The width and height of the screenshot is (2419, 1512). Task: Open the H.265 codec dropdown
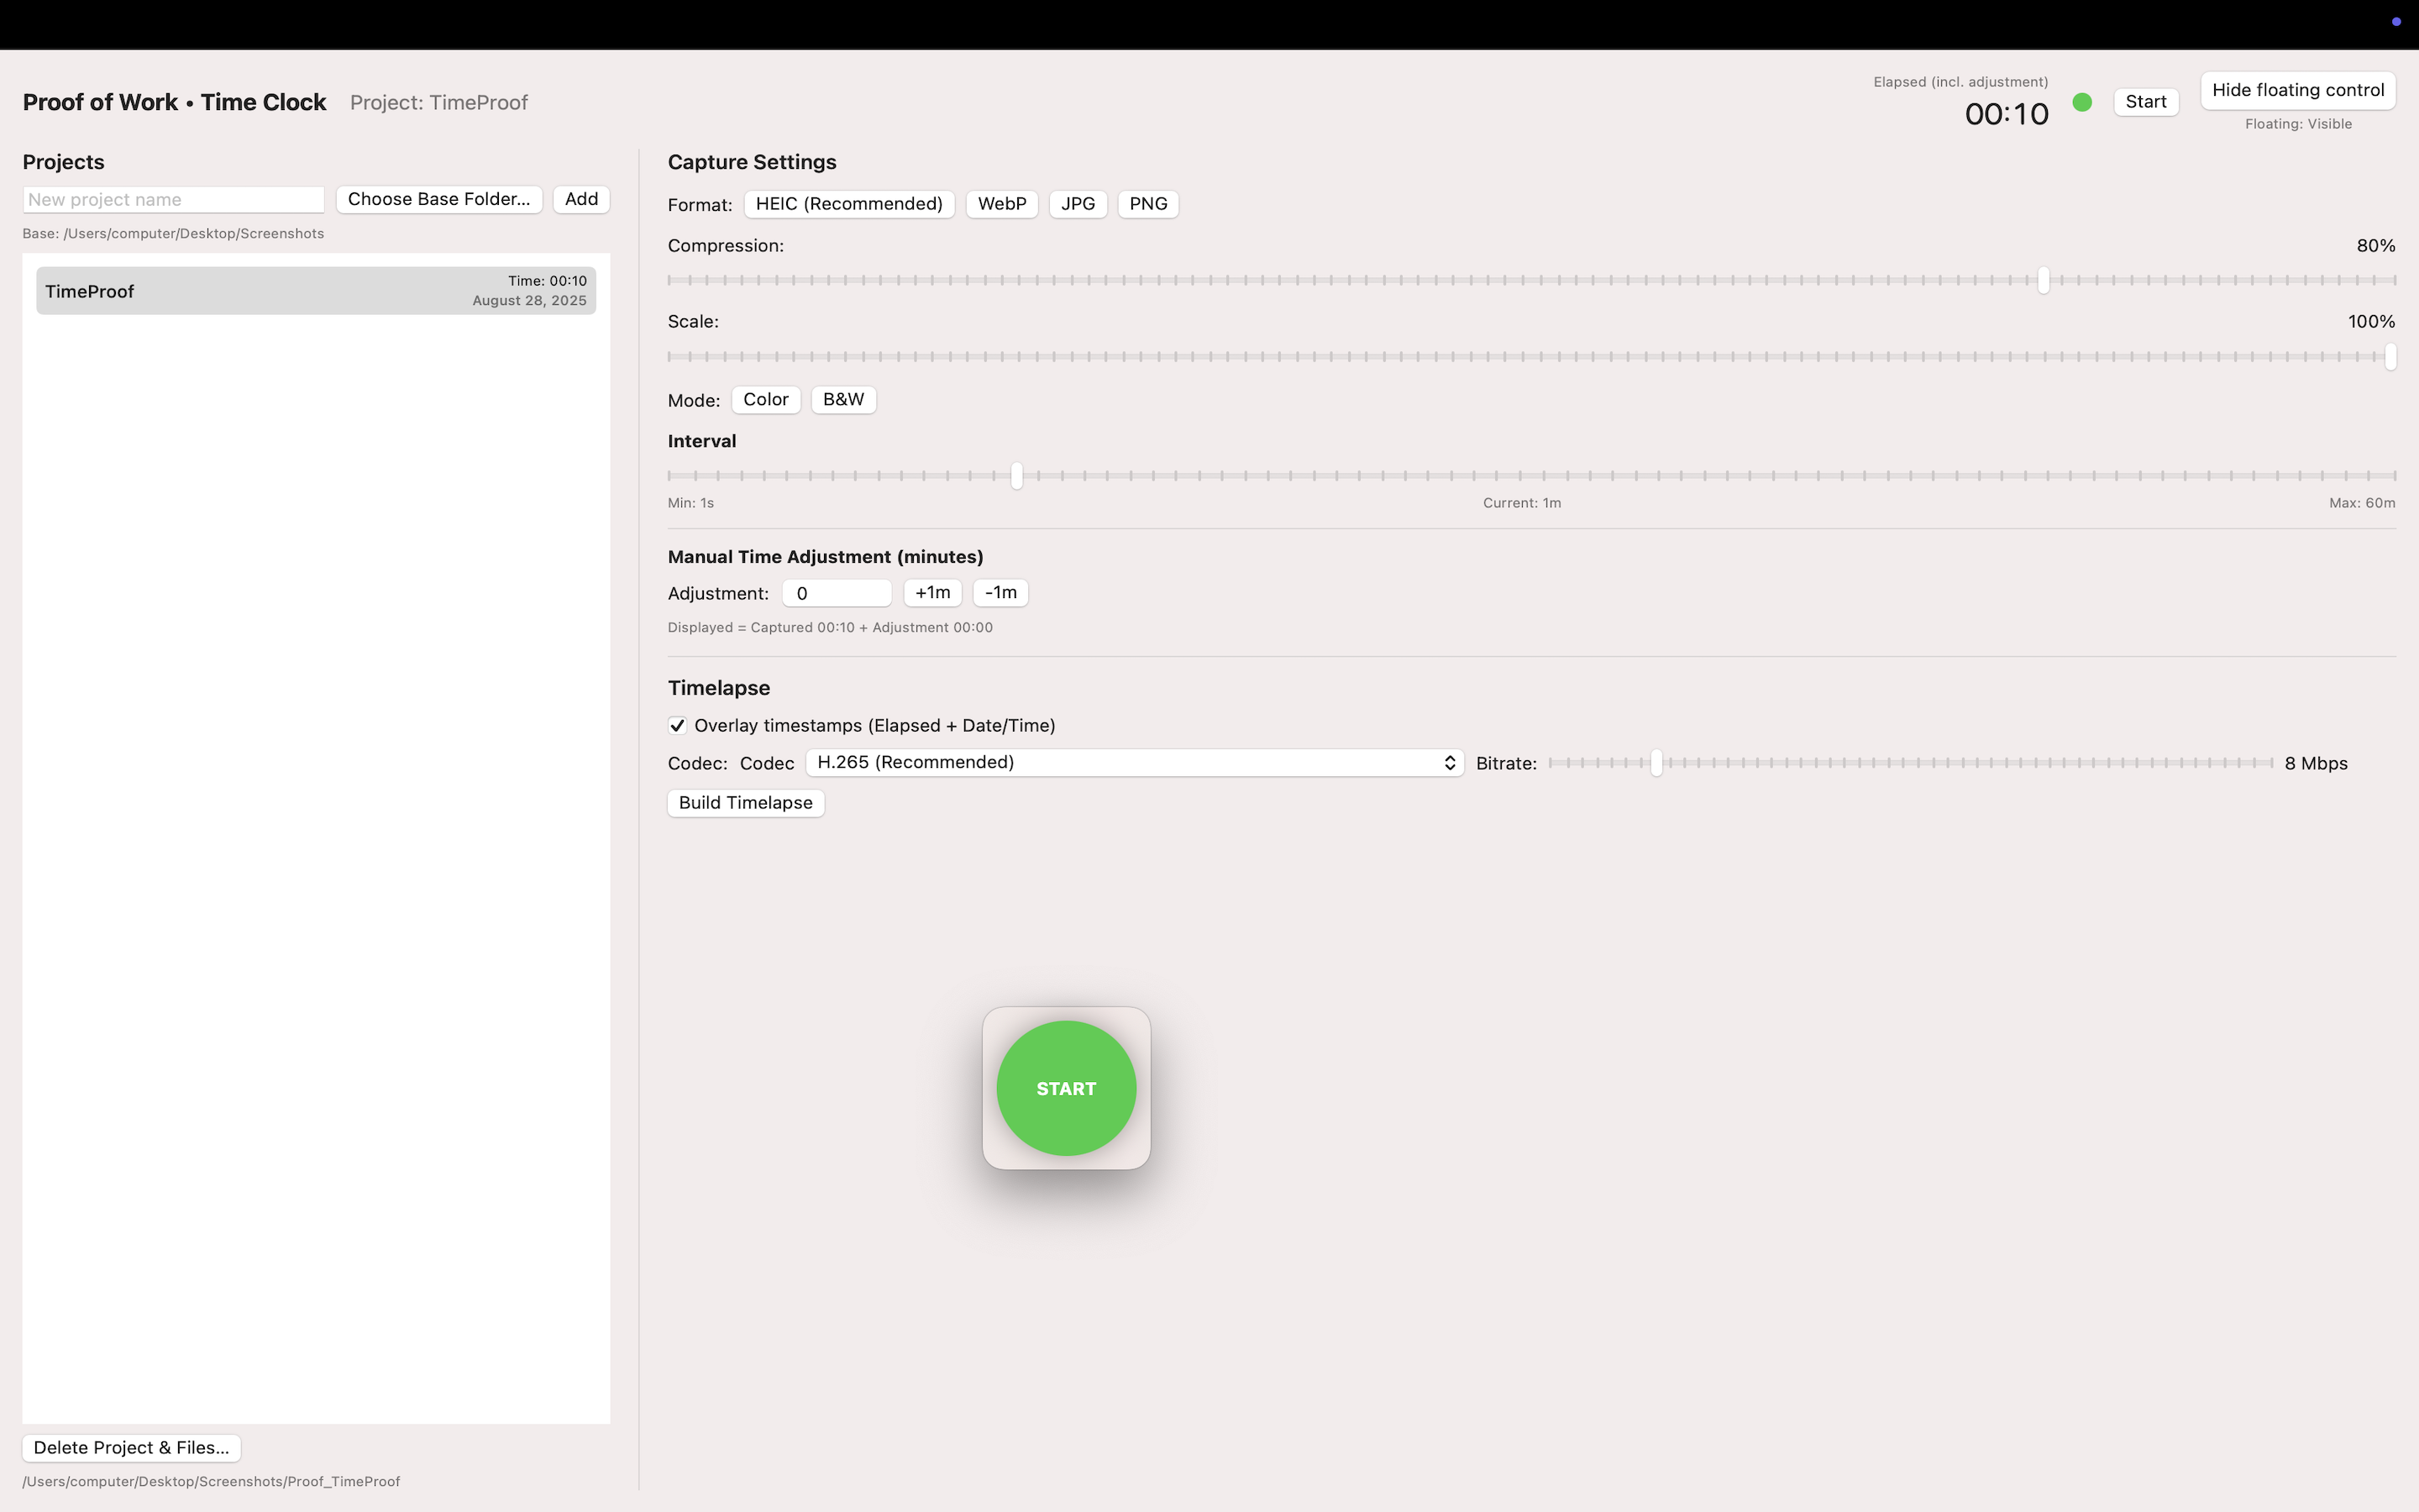tap(1135, 762)
